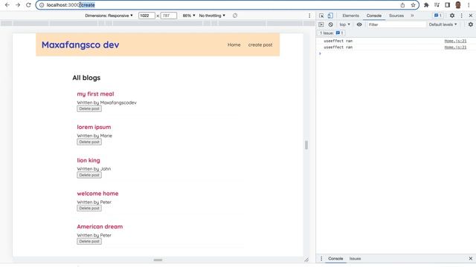Create a live expression with the eye icon
Image resolution: width=476 pixels, height=267 pixels.
359,24
